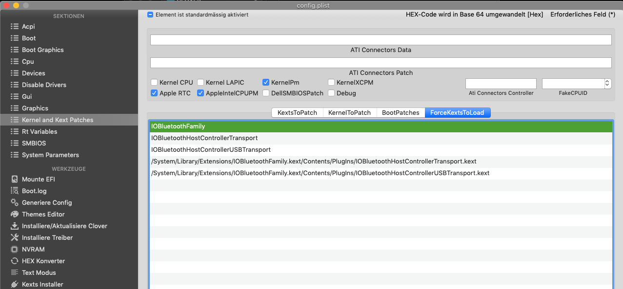Open the Text Modus lines icon
The height and width of the screenshot is (289, 623).
(x=15, y=272)
